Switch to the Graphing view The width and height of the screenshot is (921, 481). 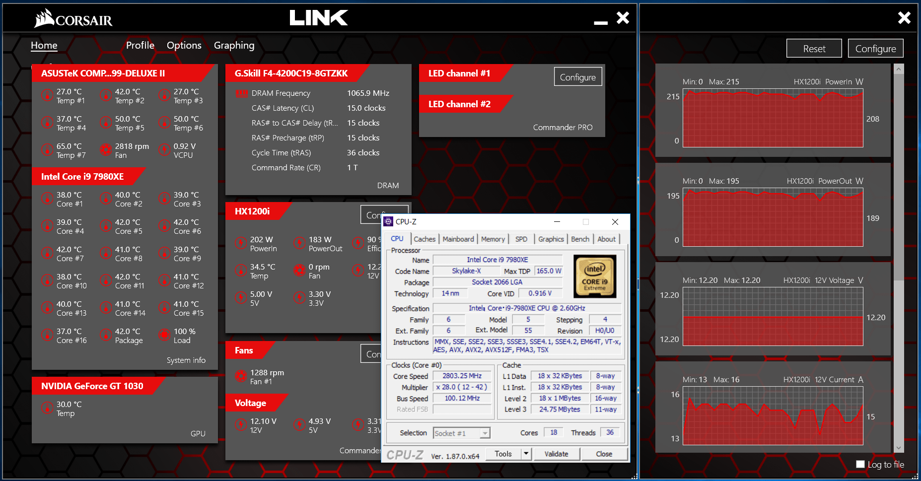[x=234, y=45]
